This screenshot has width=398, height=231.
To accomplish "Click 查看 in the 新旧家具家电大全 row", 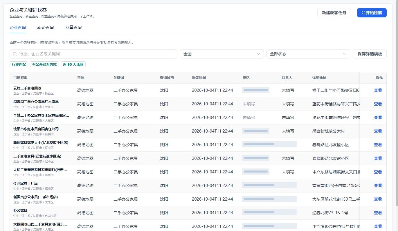I will pos(378,145).
